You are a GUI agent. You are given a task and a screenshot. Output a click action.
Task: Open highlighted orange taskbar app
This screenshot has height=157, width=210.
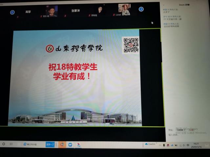[x=62, y=145]
